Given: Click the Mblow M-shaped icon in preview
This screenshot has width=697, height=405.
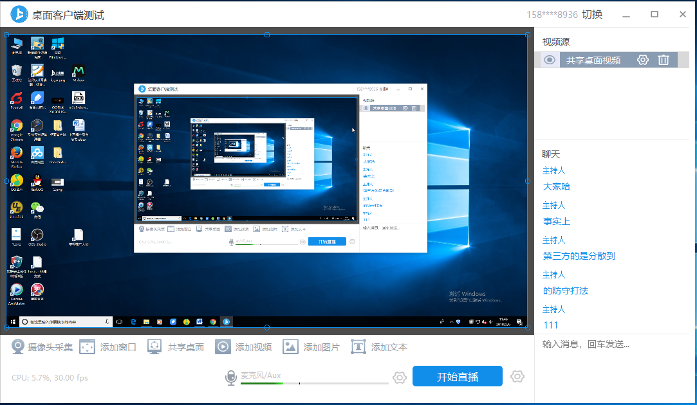Looking at the screenshot, I should pyautogui.click(x=79, y=73).
